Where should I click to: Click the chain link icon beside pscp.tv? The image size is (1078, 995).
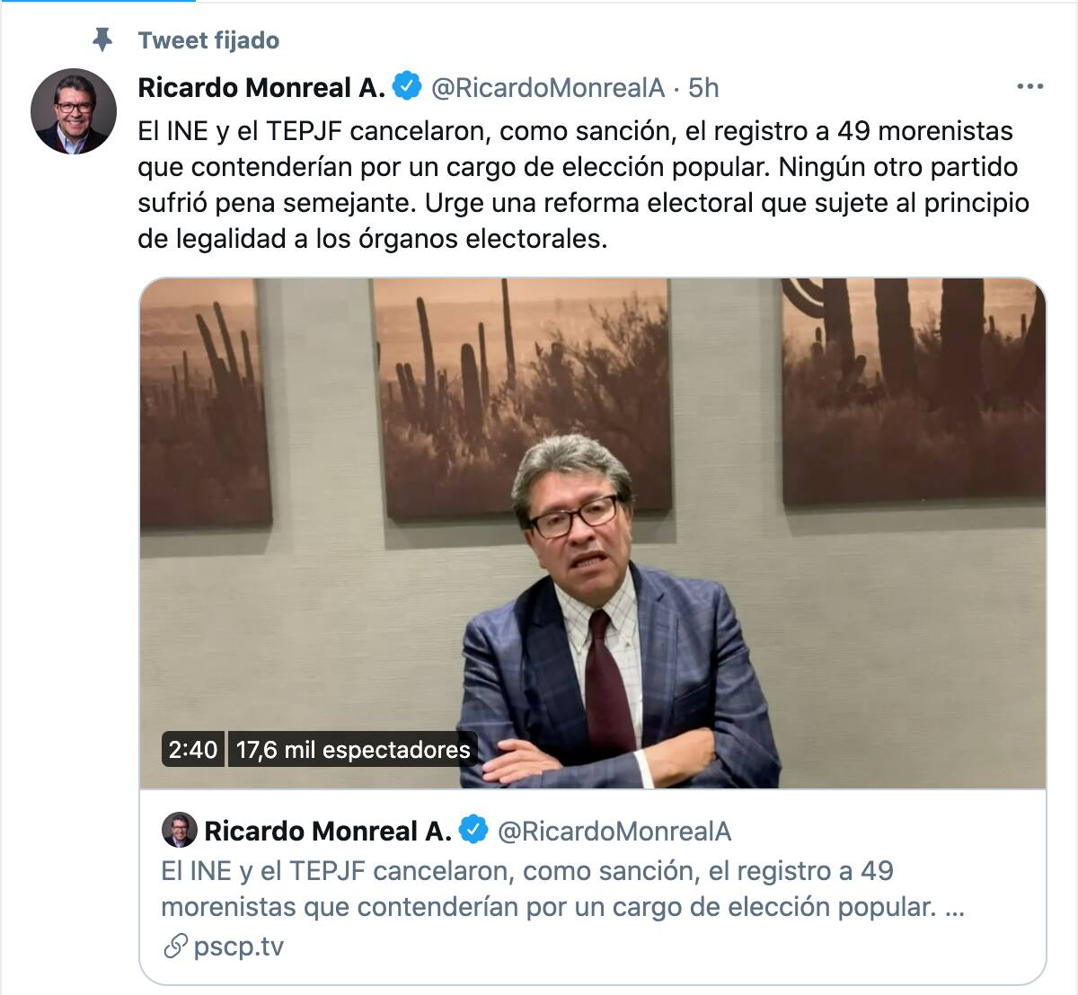pyautogui.click(x=176, y=947)
